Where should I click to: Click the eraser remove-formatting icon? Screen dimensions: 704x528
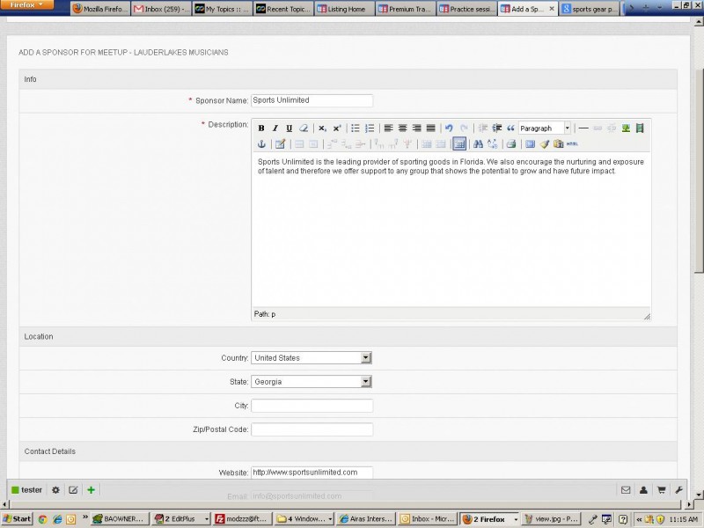pyautogui.click(x=304, y=128)
